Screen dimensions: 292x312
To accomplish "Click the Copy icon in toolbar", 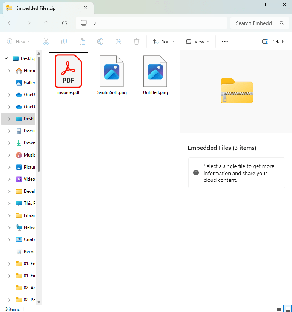I will tap(64, 41).
